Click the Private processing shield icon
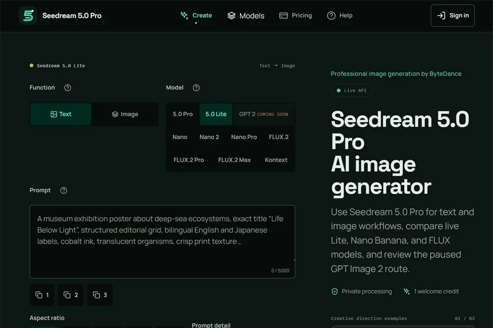The height and width of the screenshot is (328, 493). 334,292
